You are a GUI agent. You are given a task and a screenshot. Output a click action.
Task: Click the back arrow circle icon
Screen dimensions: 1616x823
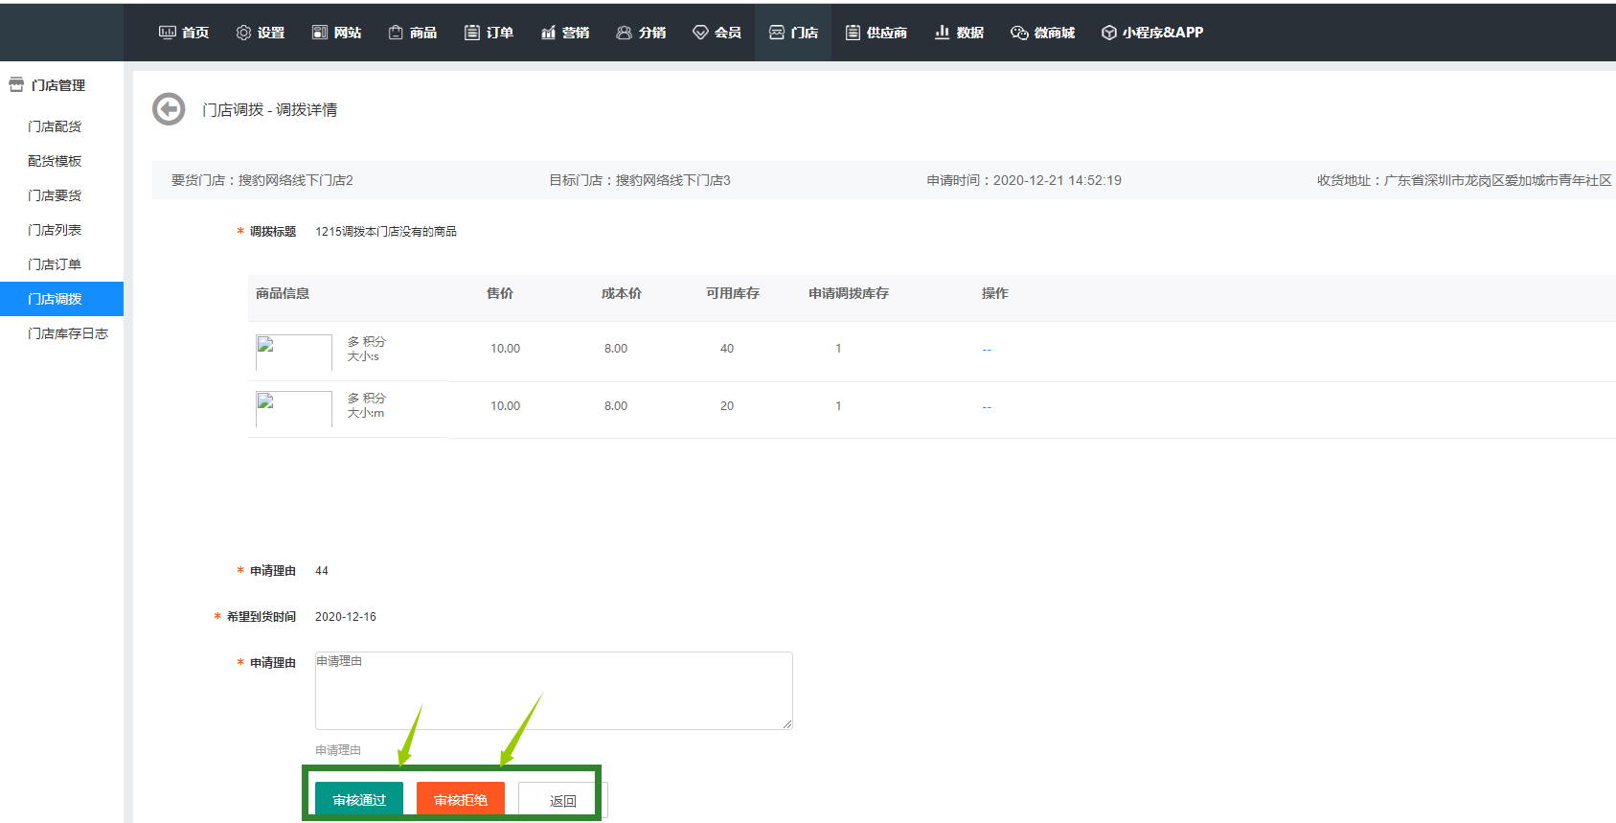point(169,109)
